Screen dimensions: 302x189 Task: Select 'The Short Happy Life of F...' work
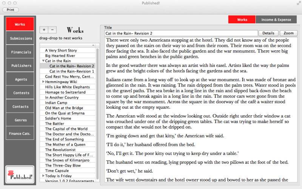tap(68, 155)
